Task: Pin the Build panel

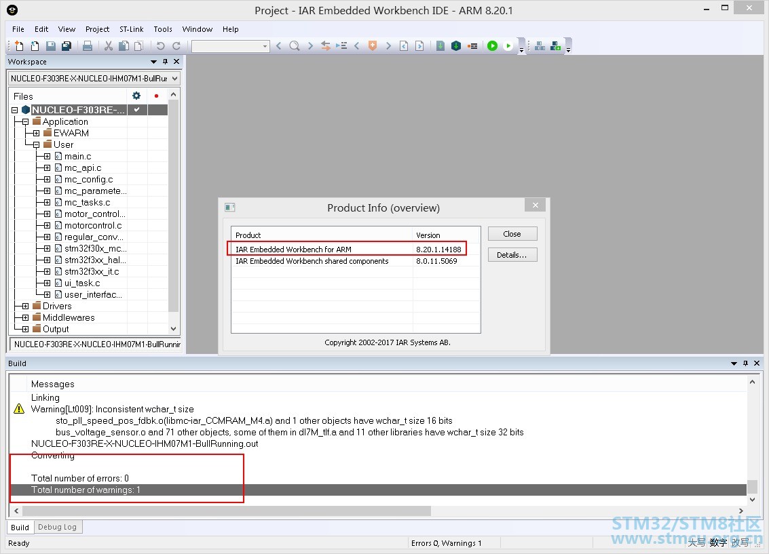Action: point(745,363)
